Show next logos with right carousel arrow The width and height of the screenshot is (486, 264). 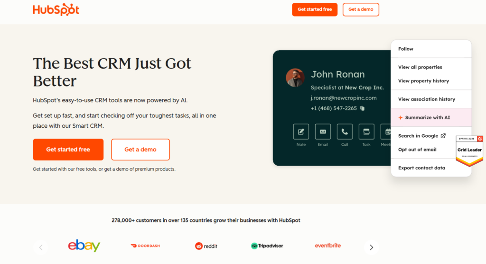click(371, 247)
